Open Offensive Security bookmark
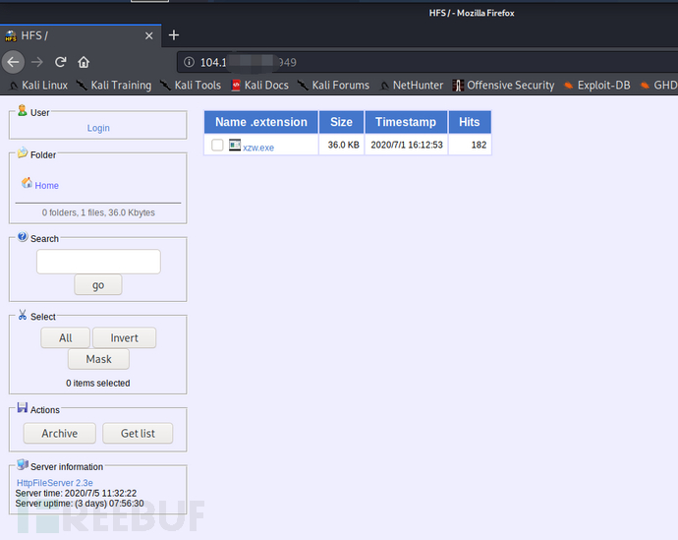Image resolution: width=678 pixels, height=540 pixels. (x=504, y=86)
